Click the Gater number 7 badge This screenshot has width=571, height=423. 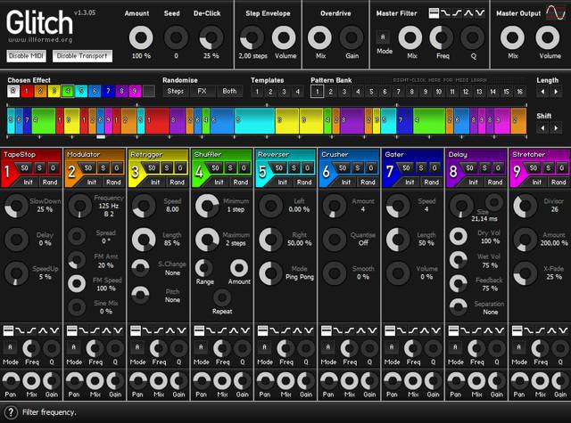(389, 171)
